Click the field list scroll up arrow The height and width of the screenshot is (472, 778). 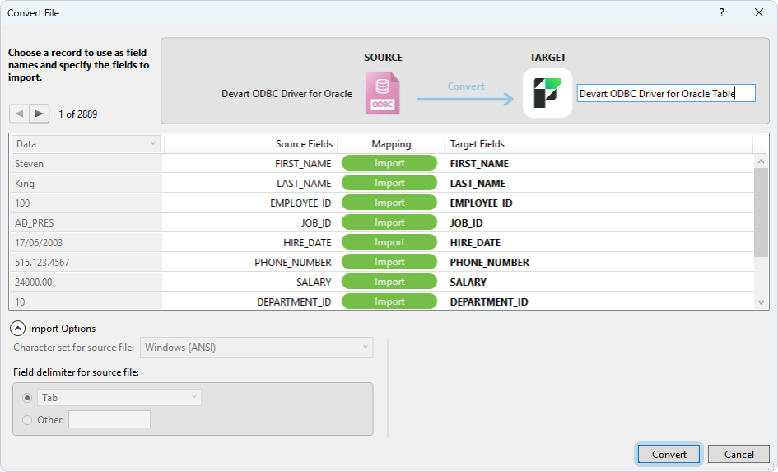click(762, 161)
